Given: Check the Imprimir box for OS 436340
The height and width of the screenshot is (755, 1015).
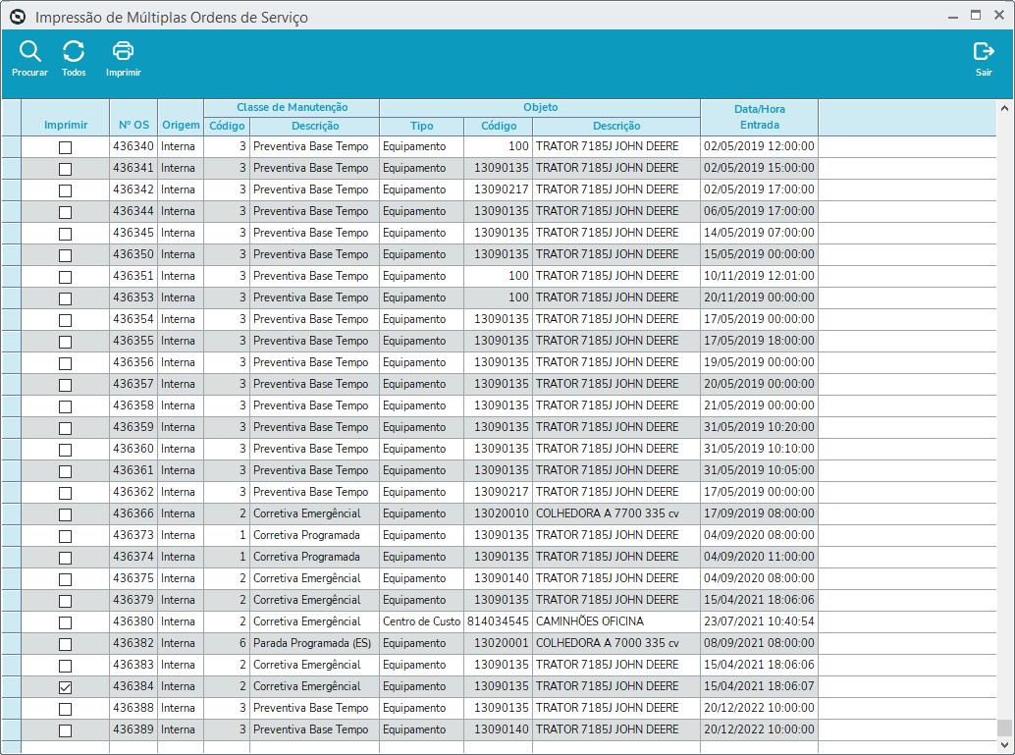Looking at the screenshot, I should [66, 147].
